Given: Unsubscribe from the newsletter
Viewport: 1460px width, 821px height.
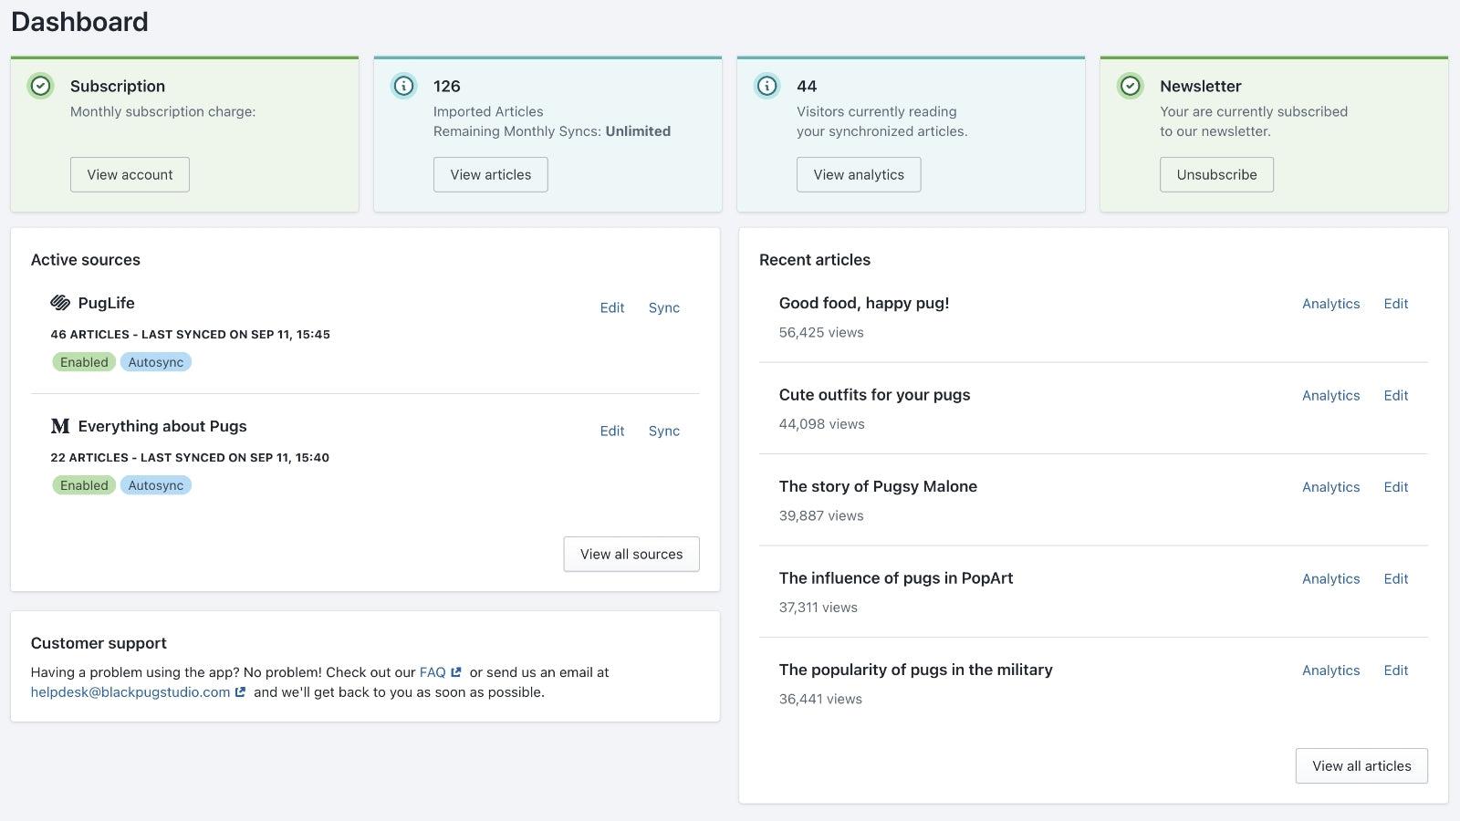Looking at the screenshot, I should coord(1216,174).
